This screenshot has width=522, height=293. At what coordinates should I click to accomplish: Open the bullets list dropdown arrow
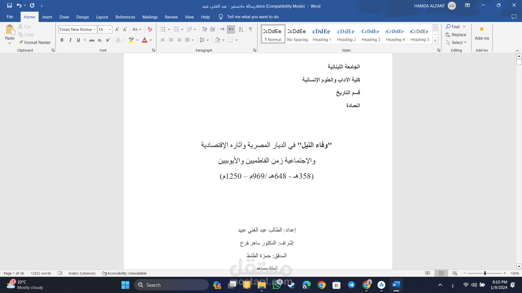[169, 29]
